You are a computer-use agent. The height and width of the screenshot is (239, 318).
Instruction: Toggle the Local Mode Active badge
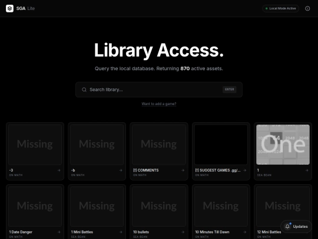pos(280,8)
